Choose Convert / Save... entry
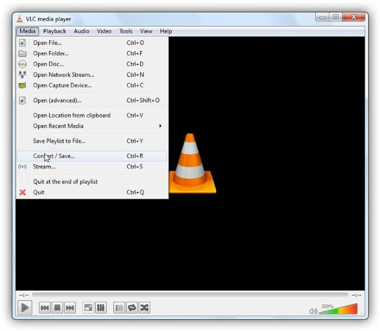 [92, 156]
